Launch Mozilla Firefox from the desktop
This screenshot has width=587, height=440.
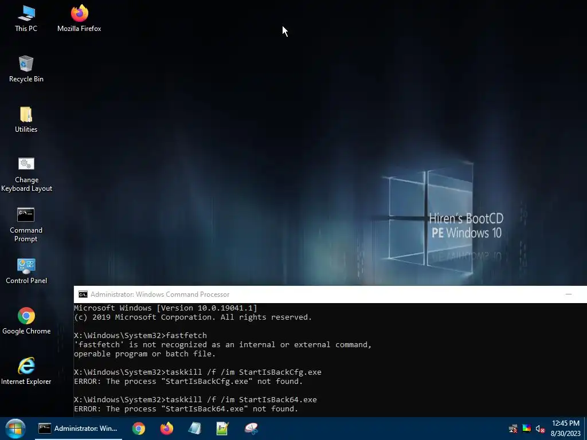pos(79,18)
